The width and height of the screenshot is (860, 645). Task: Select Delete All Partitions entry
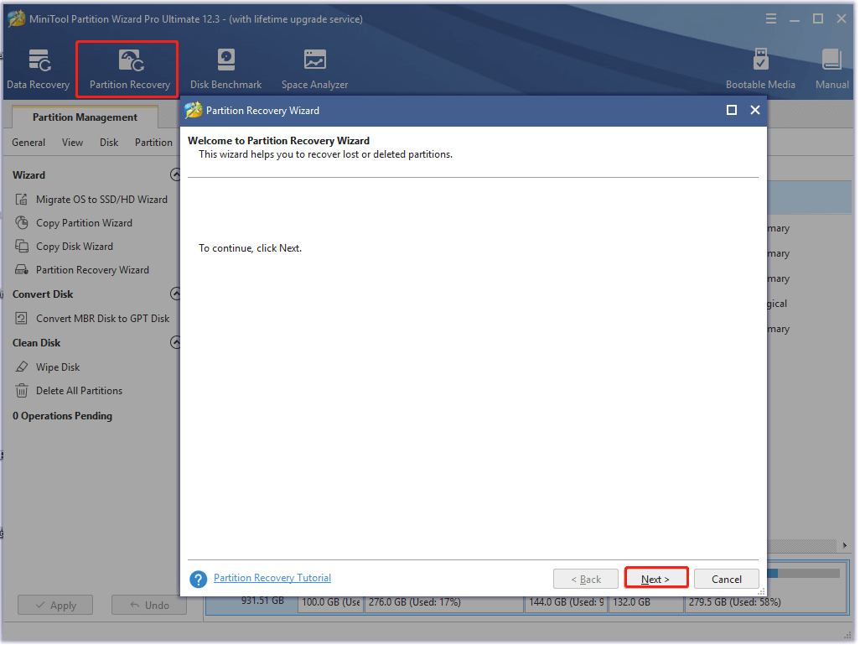tap(80, 392)
